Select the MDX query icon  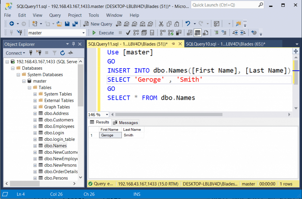[x=127, y=24]
